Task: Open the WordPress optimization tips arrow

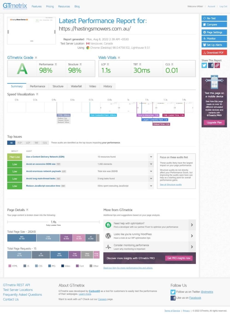Action: 192,236
